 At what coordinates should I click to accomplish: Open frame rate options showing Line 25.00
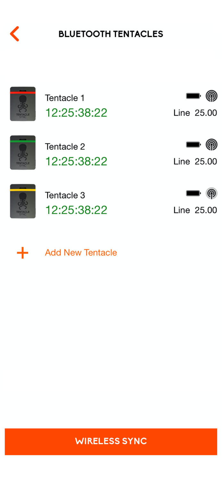click(x=195, y=113)
